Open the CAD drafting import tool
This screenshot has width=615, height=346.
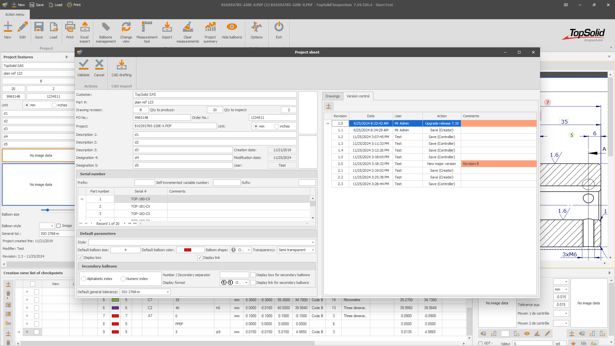[x=121, y=68]
